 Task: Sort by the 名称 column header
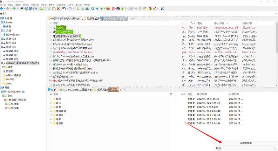(x=56, y=94)
